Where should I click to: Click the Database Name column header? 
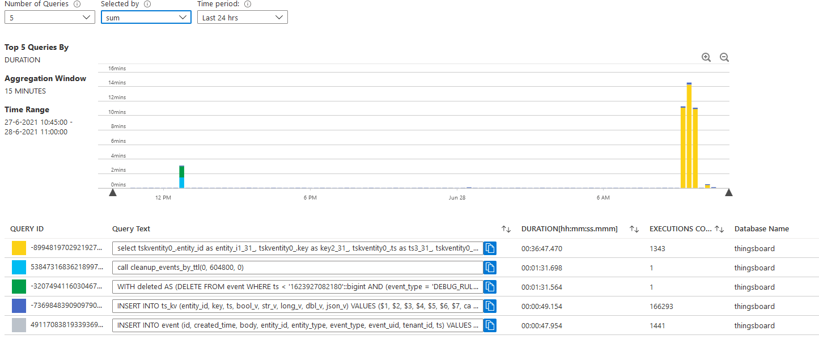762,229
